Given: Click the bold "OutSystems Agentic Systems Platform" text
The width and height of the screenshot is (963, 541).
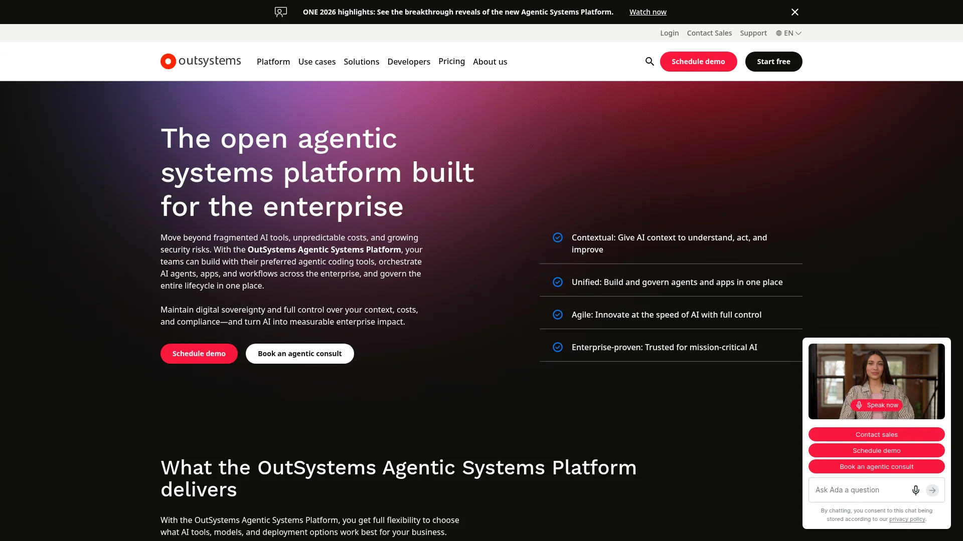Looking at the screenshot, I should tap(324, 249).
